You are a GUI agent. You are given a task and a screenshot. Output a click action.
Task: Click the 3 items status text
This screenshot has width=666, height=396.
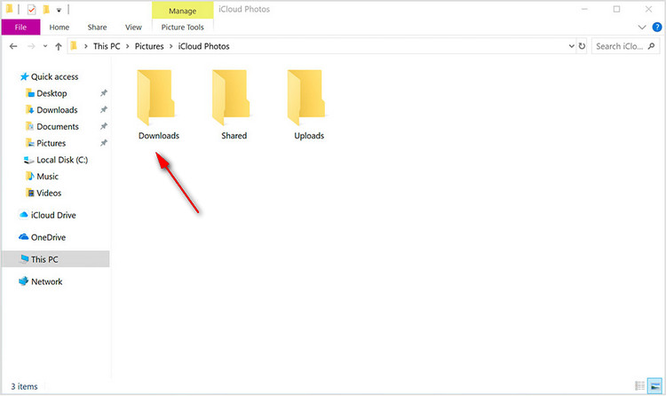coord(24,386)
